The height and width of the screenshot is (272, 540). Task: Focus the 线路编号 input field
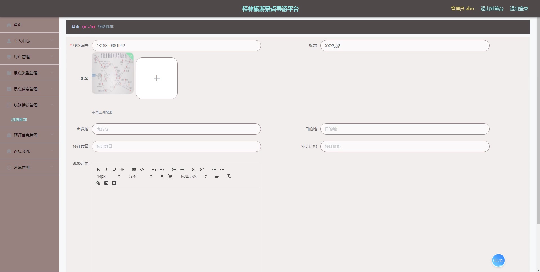point(176,46)
